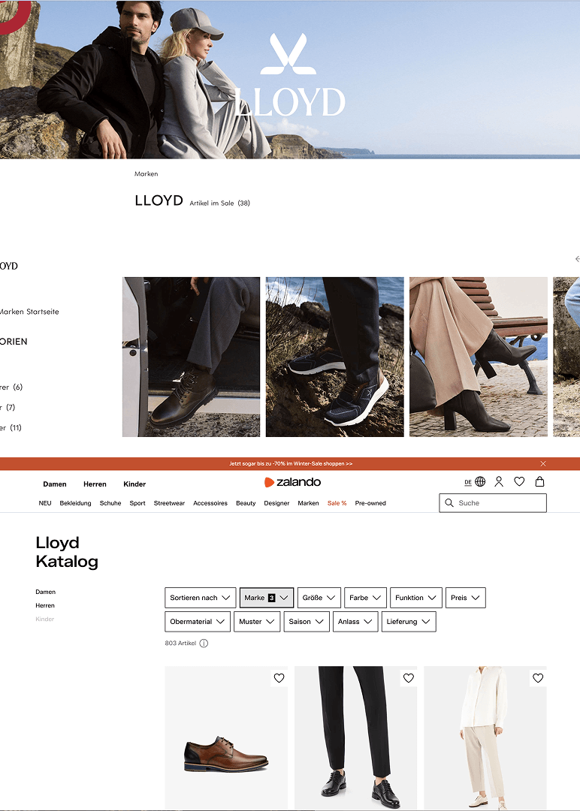Select Herren in Lloyd Katalog sidebar

click(x=45, y=605)
